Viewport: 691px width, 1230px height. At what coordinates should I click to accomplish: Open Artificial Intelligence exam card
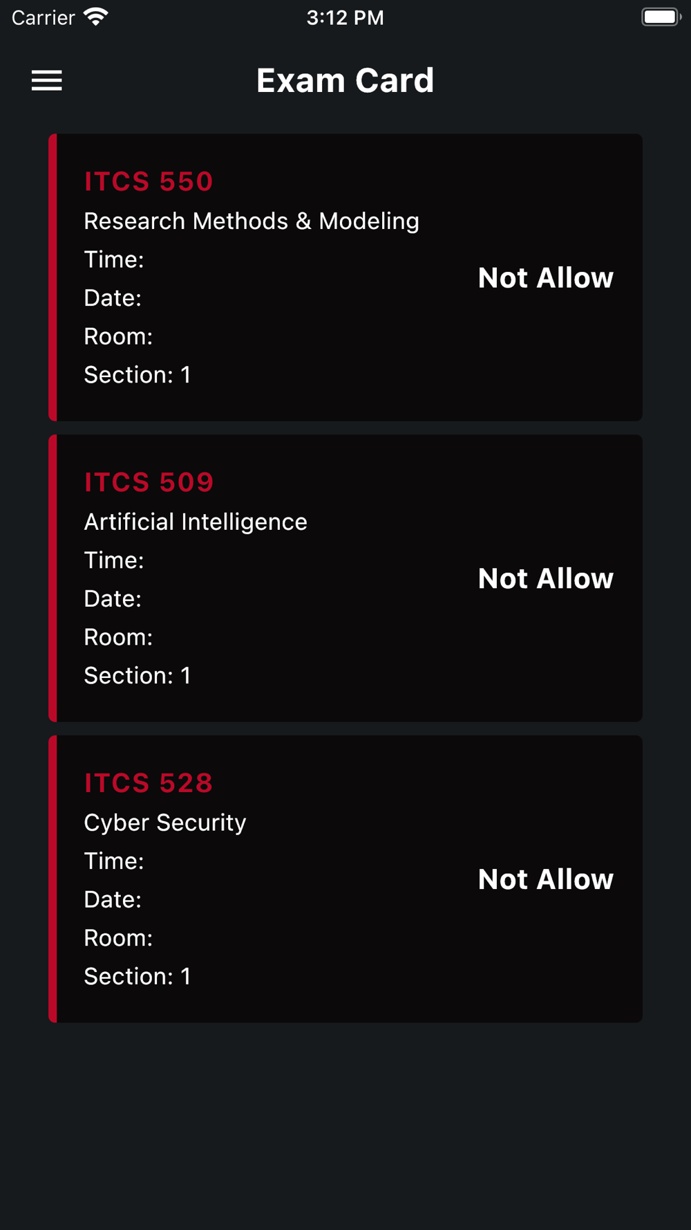pos(196,522)
